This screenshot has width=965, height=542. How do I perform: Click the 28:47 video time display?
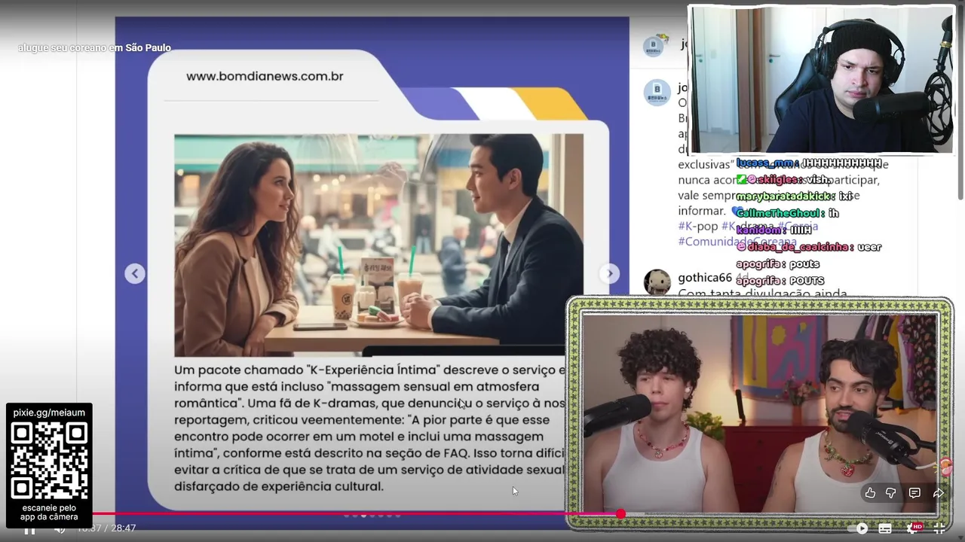click(x=124, y=528)
